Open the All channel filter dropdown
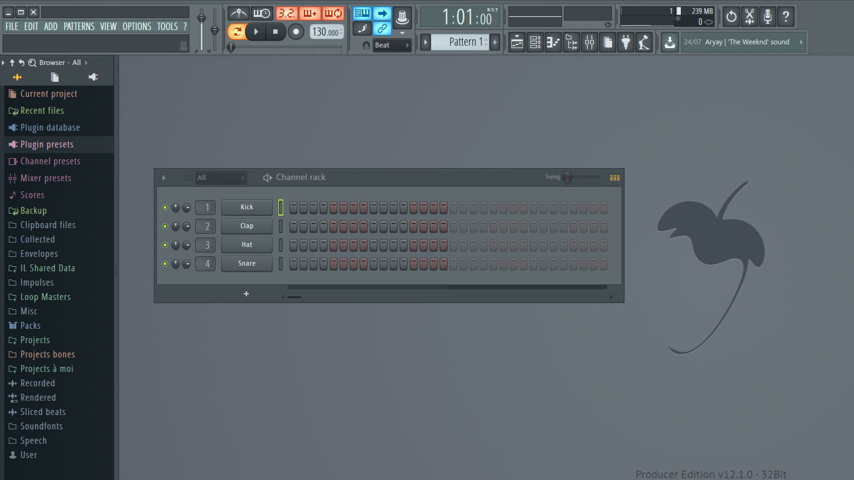 (221, 177)
